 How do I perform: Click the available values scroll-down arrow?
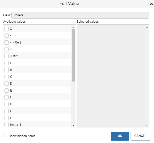[73, 125]
